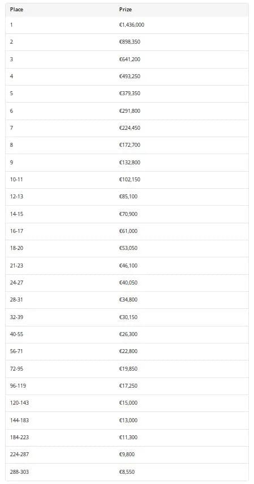Click the €493,250 prize amount
254x484 pixels.
[130, 77]
